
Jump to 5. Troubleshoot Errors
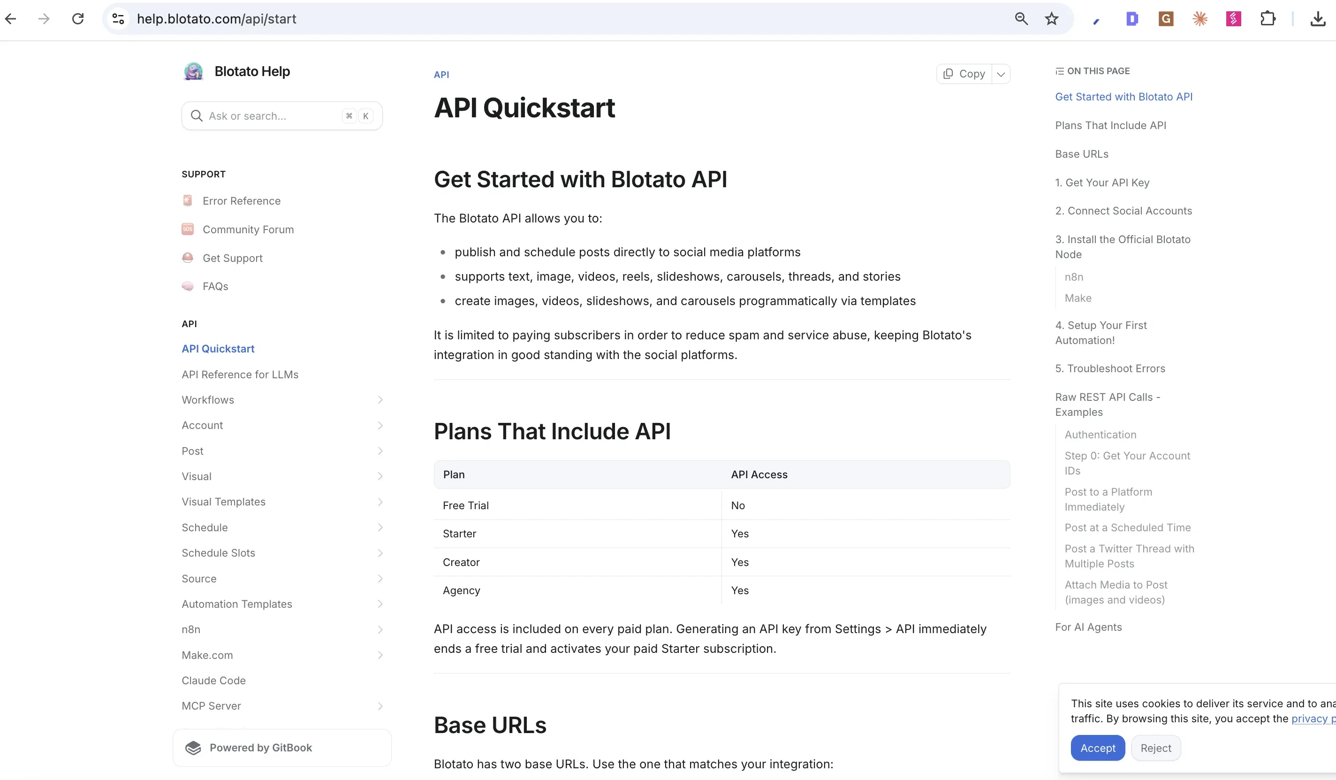click(x=1110, y=368)
